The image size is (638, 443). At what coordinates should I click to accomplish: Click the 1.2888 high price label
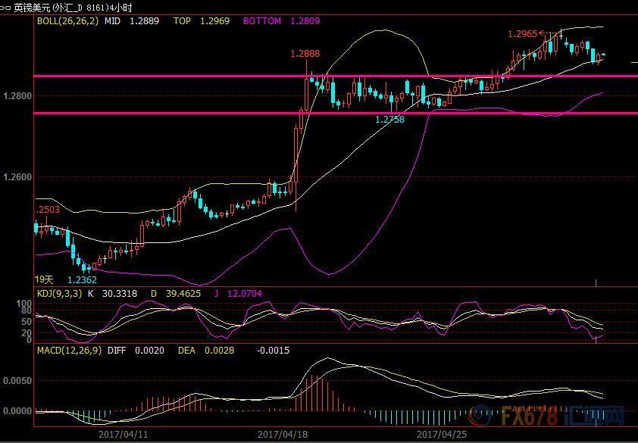point(305,53)
